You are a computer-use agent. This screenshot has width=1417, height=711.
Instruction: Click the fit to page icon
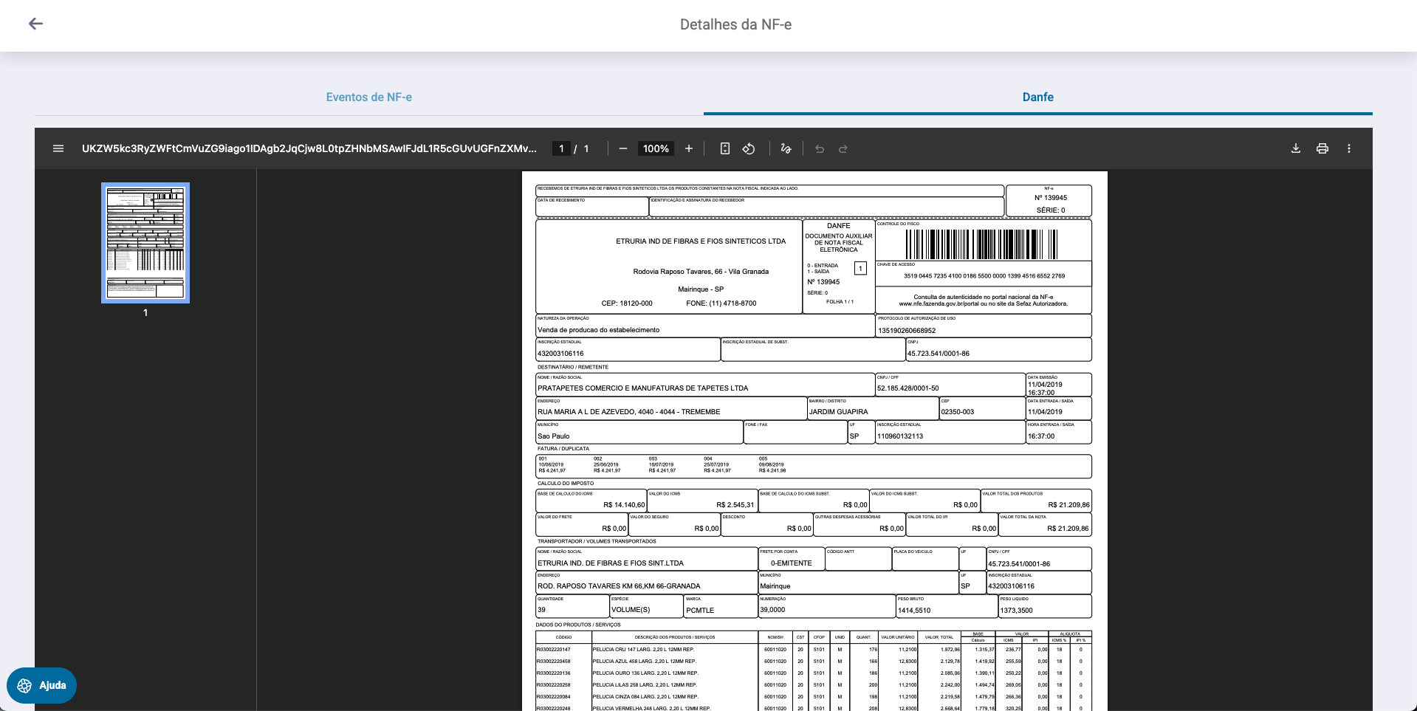coord(724,148)
